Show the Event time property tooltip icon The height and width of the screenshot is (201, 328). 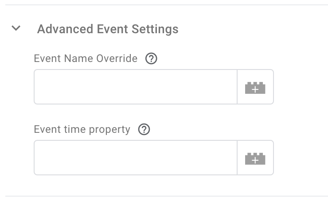[x=144, y=129]
